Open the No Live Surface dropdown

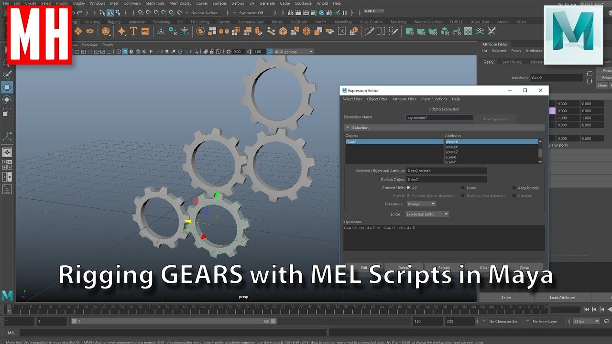coord(207,13)
